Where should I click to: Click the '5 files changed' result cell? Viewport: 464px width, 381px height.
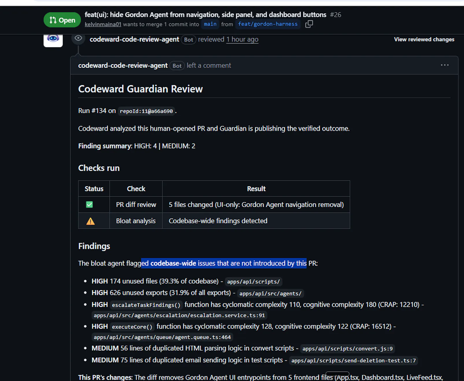[x=256, y=205]
